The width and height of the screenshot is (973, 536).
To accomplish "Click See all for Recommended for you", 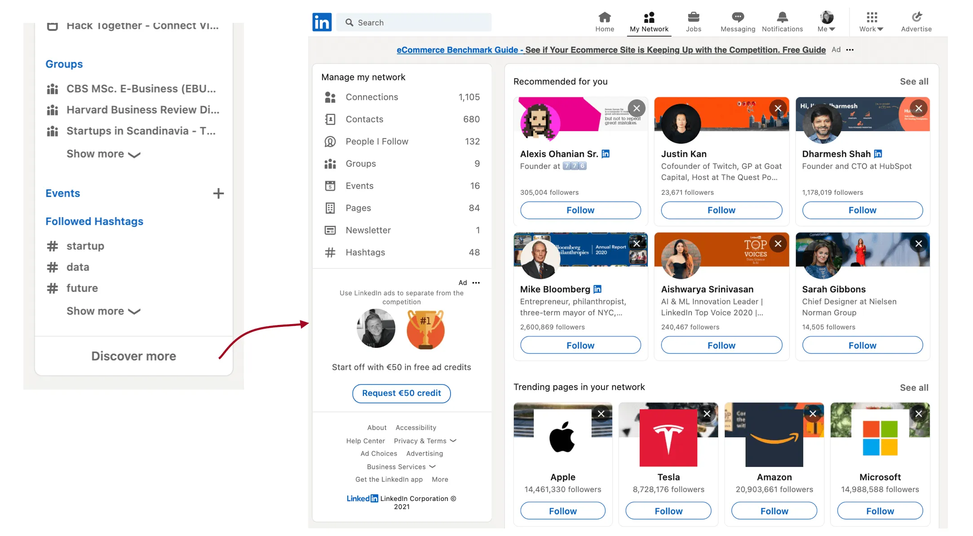I will (x=914, y=82).
